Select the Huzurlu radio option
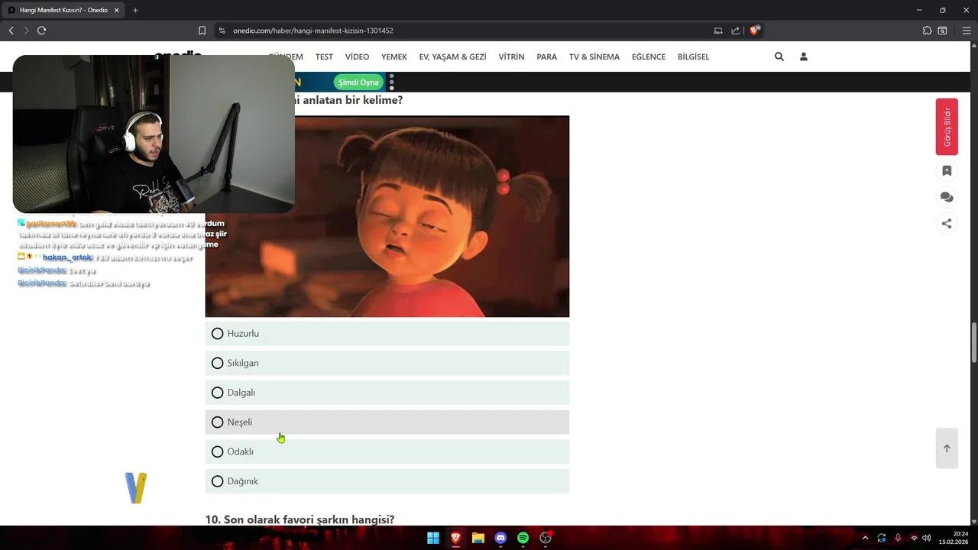 pos(387,334)
